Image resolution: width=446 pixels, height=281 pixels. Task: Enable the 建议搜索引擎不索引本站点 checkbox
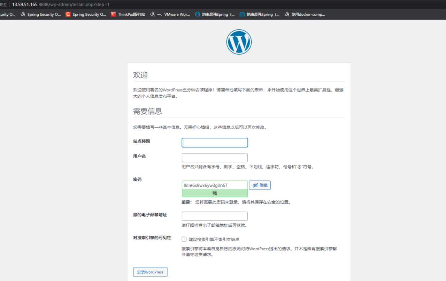click(184, 239)
